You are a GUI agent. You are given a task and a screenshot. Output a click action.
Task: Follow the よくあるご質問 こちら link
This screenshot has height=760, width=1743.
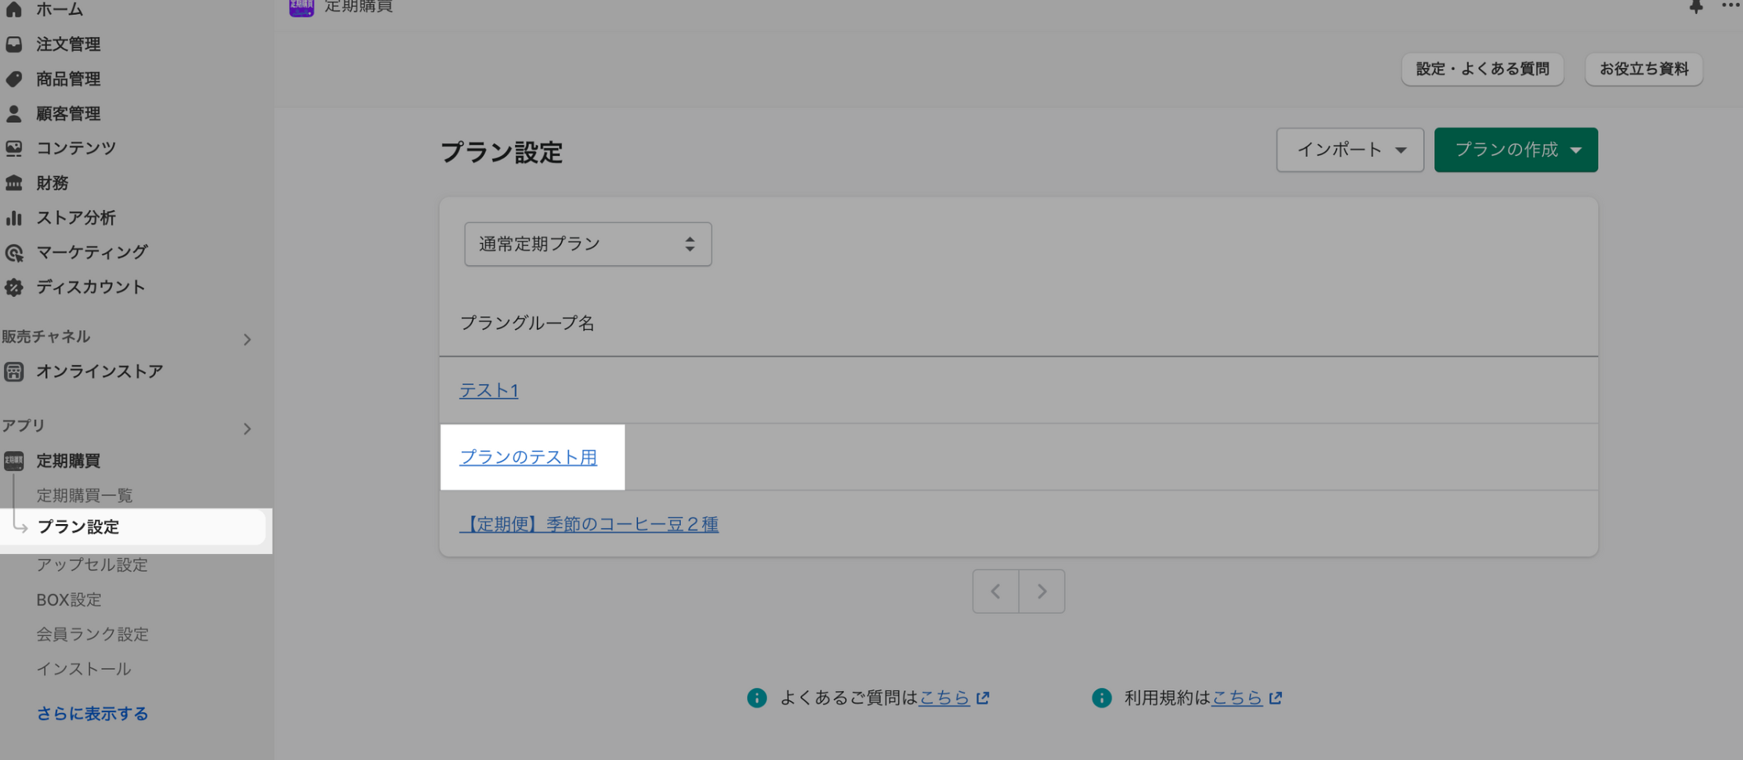(944, 698)
